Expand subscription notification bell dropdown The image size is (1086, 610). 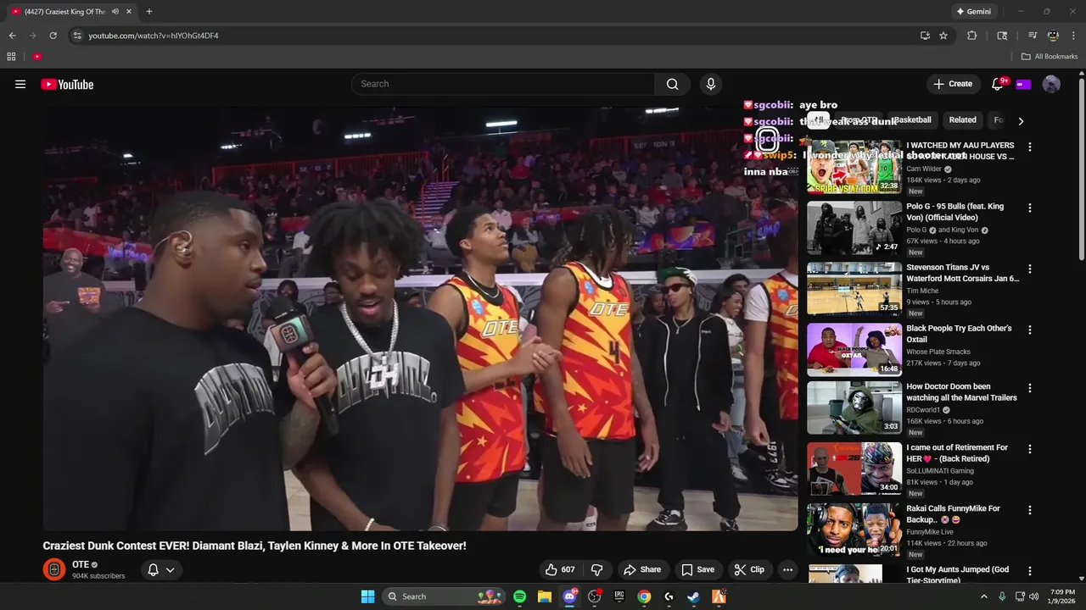click(161, 569)
